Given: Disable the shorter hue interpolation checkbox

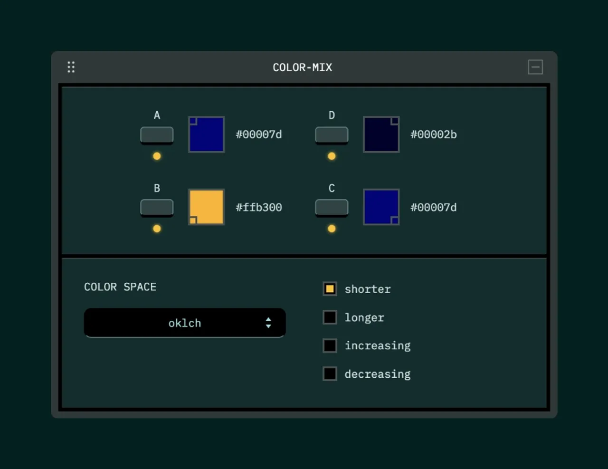Looking at the screenshot, I should click(x=330, y=288).
